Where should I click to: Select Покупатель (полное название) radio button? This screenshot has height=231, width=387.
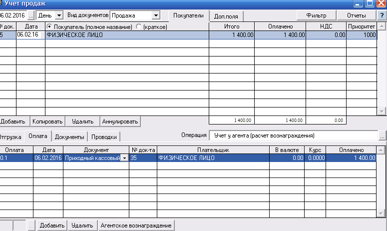click(49, 26)
